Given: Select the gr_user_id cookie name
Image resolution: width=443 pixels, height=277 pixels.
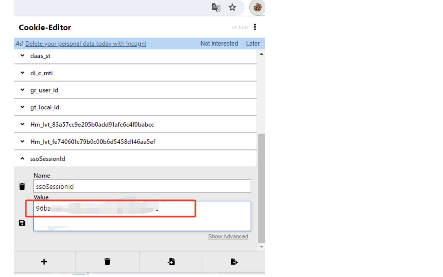Looking at the screenshot, I should click(44, 90).
